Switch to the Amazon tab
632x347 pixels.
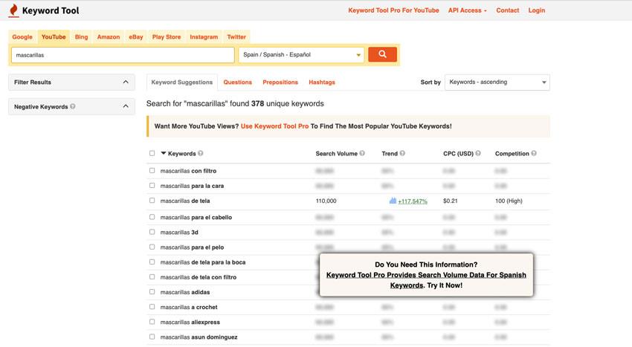[109, 36]
